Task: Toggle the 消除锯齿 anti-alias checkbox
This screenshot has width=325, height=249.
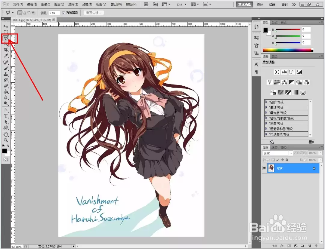Action: click(63, 13)
